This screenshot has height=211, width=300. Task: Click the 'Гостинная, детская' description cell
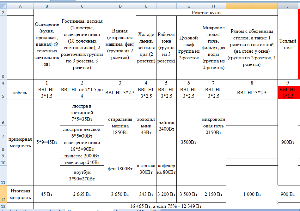pyautogui.click(x=82, y=44)
